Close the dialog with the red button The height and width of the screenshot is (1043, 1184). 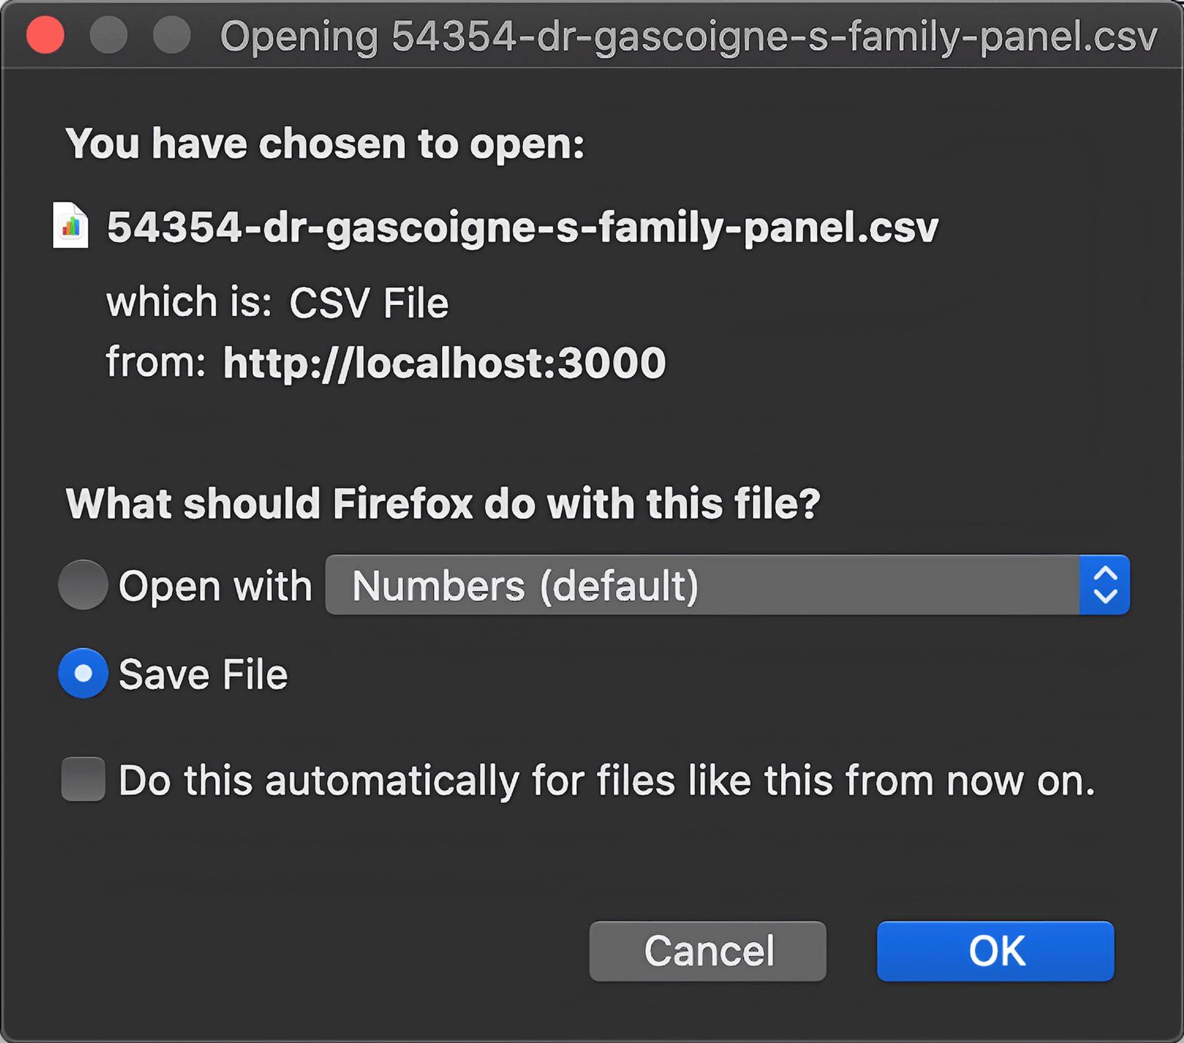(46, 35)
